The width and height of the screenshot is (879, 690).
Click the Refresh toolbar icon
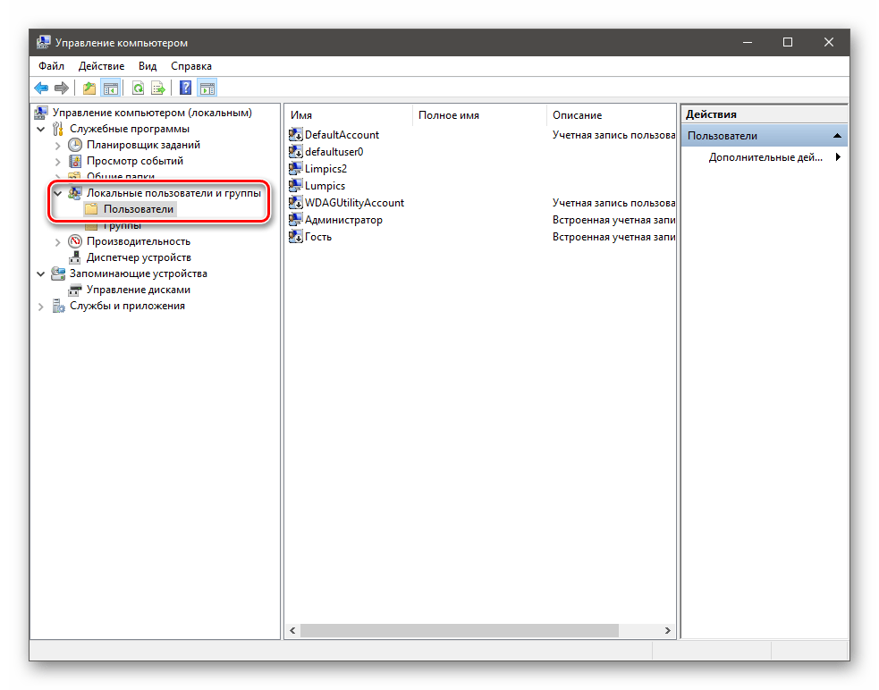[x=138, y=88]
